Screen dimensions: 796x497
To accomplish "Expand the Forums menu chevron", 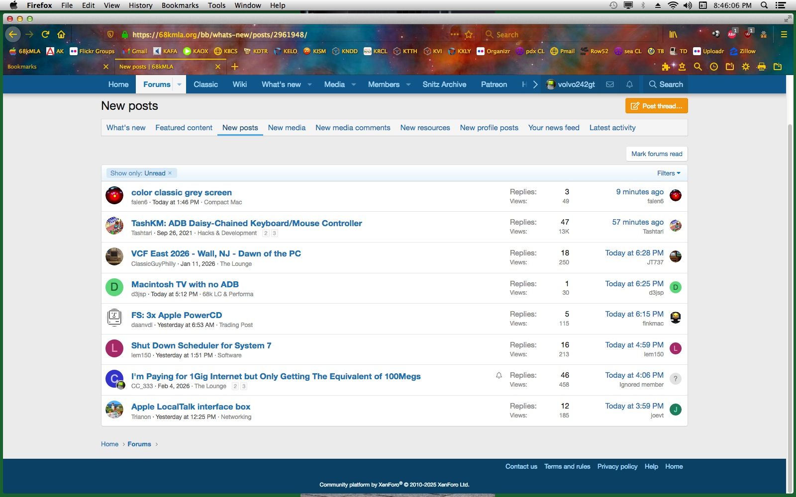I will [179, 84].
